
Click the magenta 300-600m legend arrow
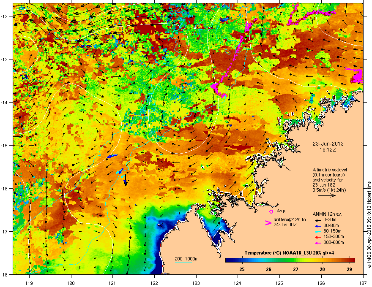tap(318, 243)
